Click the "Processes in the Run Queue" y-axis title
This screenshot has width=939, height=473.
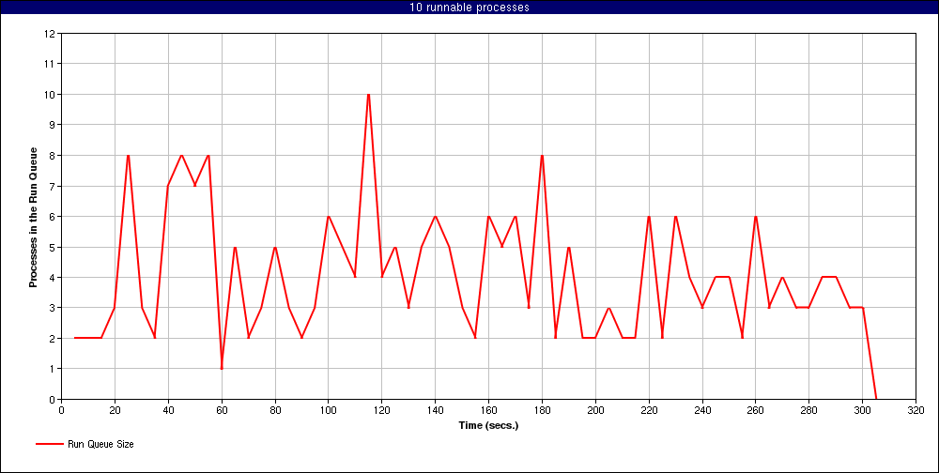coord(34,217)
